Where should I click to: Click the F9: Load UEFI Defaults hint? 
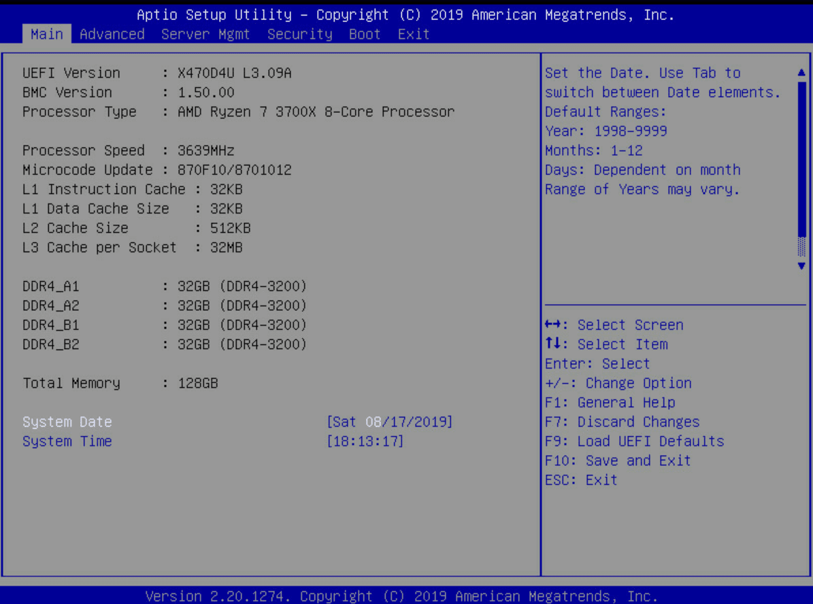coord(635,441)
